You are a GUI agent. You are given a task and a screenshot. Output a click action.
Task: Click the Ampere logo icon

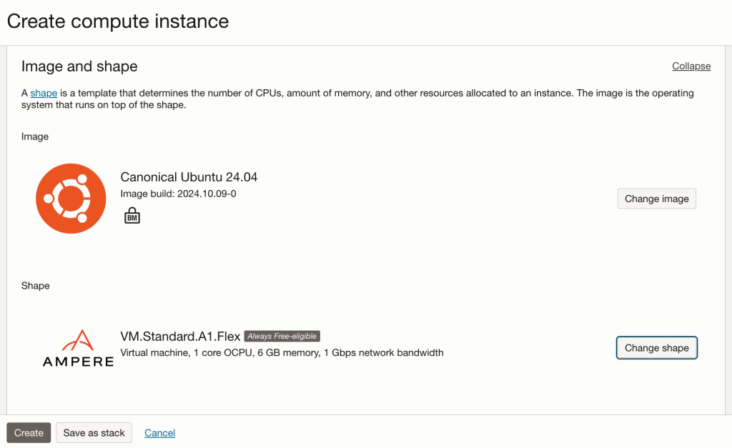coord(78,348)
